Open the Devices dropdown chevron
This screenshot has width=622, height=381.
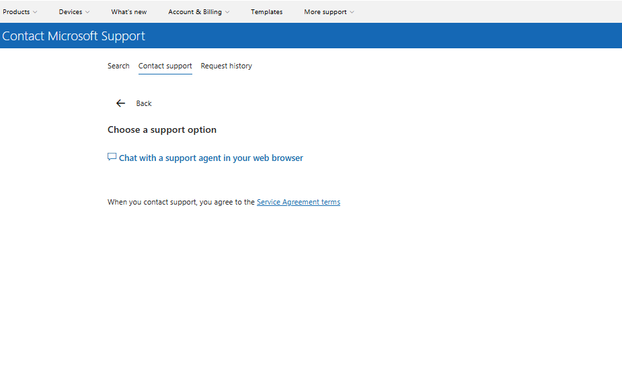click(87, 12)
